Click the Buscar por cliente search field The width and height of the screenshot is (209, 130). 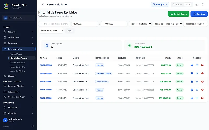coord(54,24)
